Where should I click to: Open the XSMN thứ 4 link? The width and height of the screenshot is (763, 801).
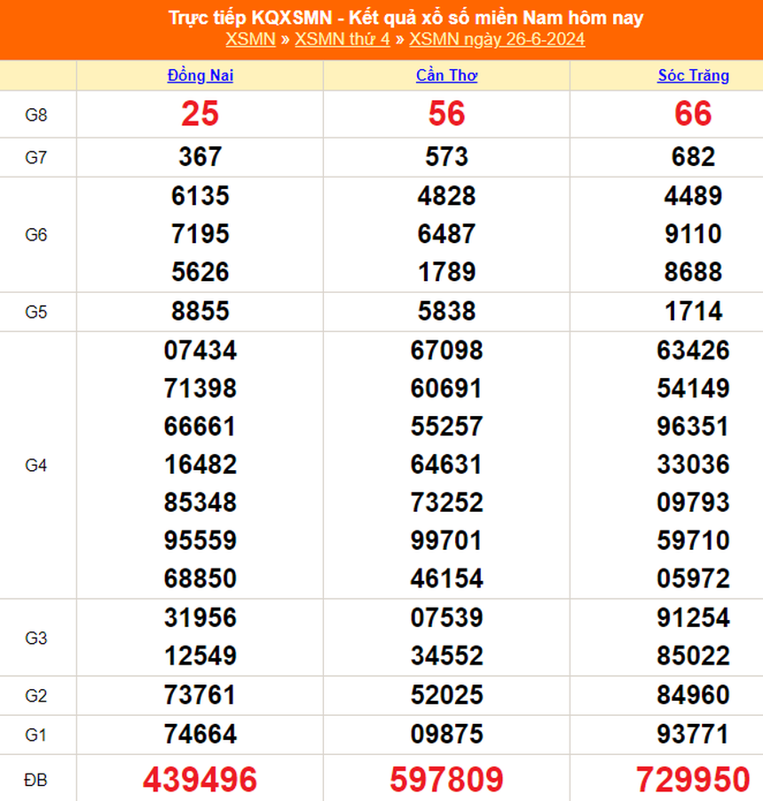[x=342, y=39]
